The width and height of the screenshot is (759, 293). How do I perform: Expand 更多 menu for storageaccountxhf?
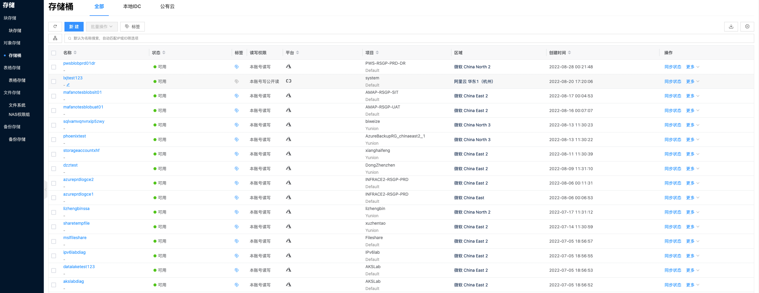coord(692,154)
